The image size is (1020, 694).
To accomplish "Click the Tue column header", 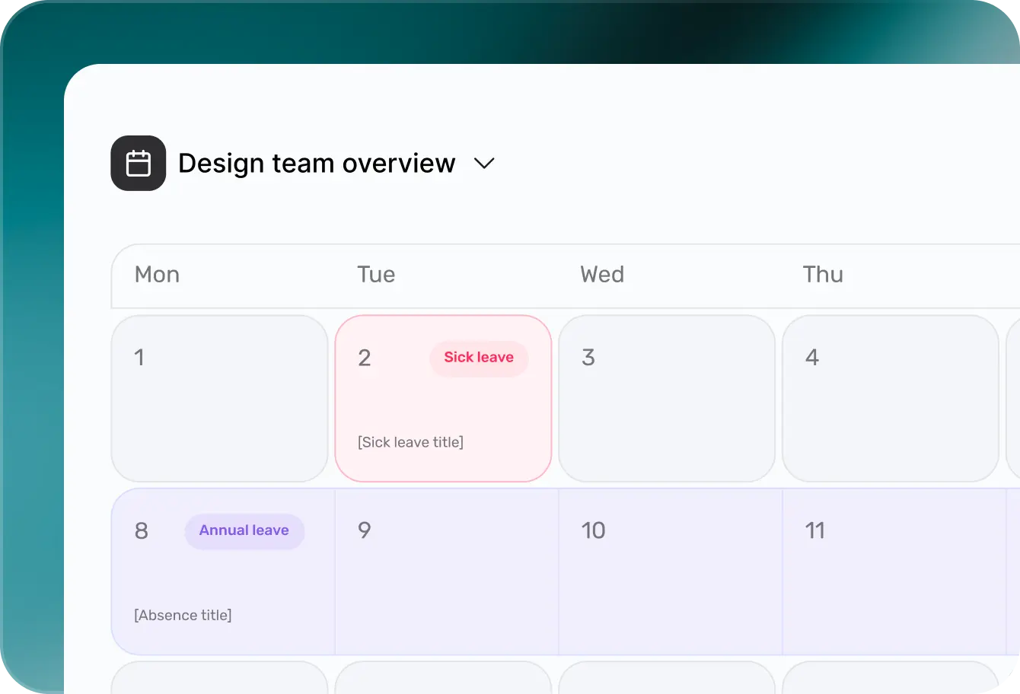I will click(376, 275).
